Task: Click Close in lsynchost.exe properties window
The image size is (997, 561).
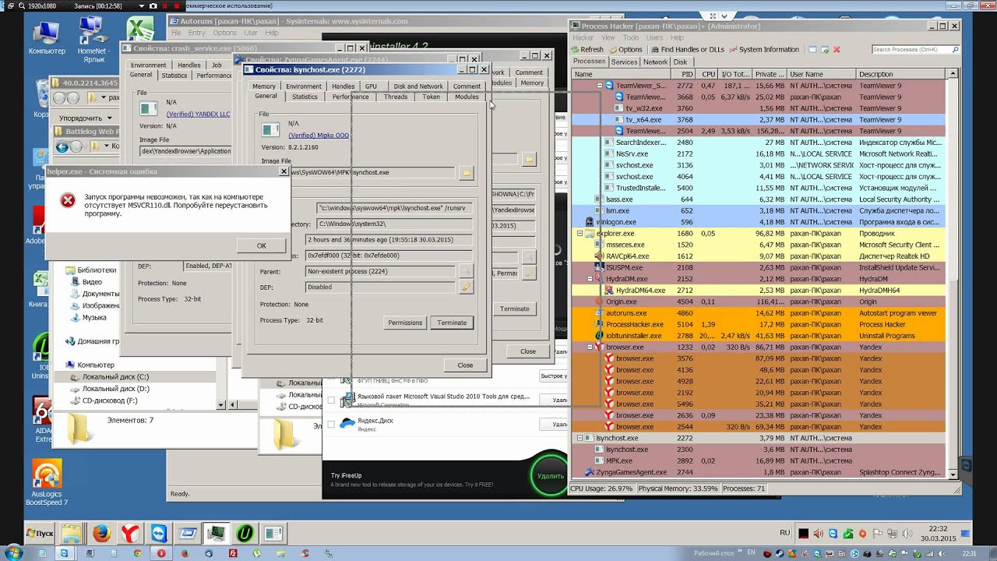Action: coord(465,365)
